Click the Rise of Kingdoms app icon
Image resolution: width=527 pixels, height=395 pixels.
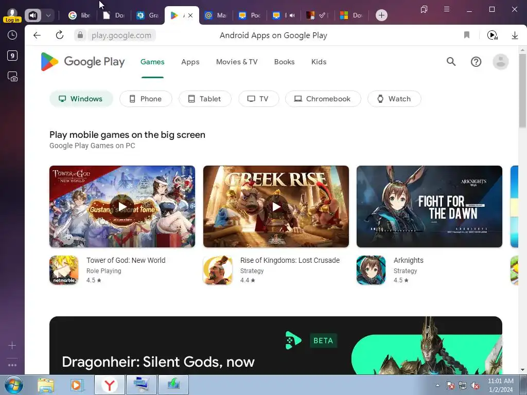coord(218,270)
